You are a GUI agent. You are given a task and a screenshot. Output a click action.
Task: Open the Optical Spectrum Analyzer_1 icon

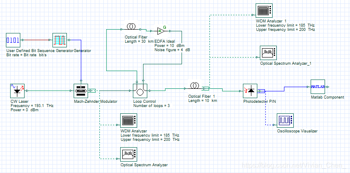pos(268,53)
